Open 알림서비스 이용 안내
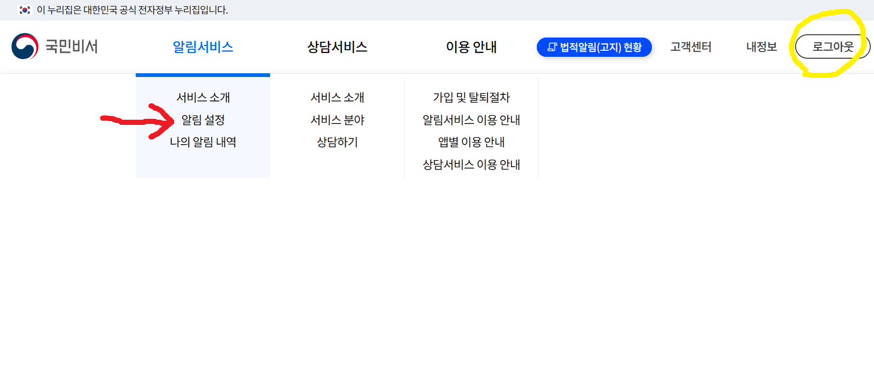Viewport: 874px width, 370px height. coord(471,120)
